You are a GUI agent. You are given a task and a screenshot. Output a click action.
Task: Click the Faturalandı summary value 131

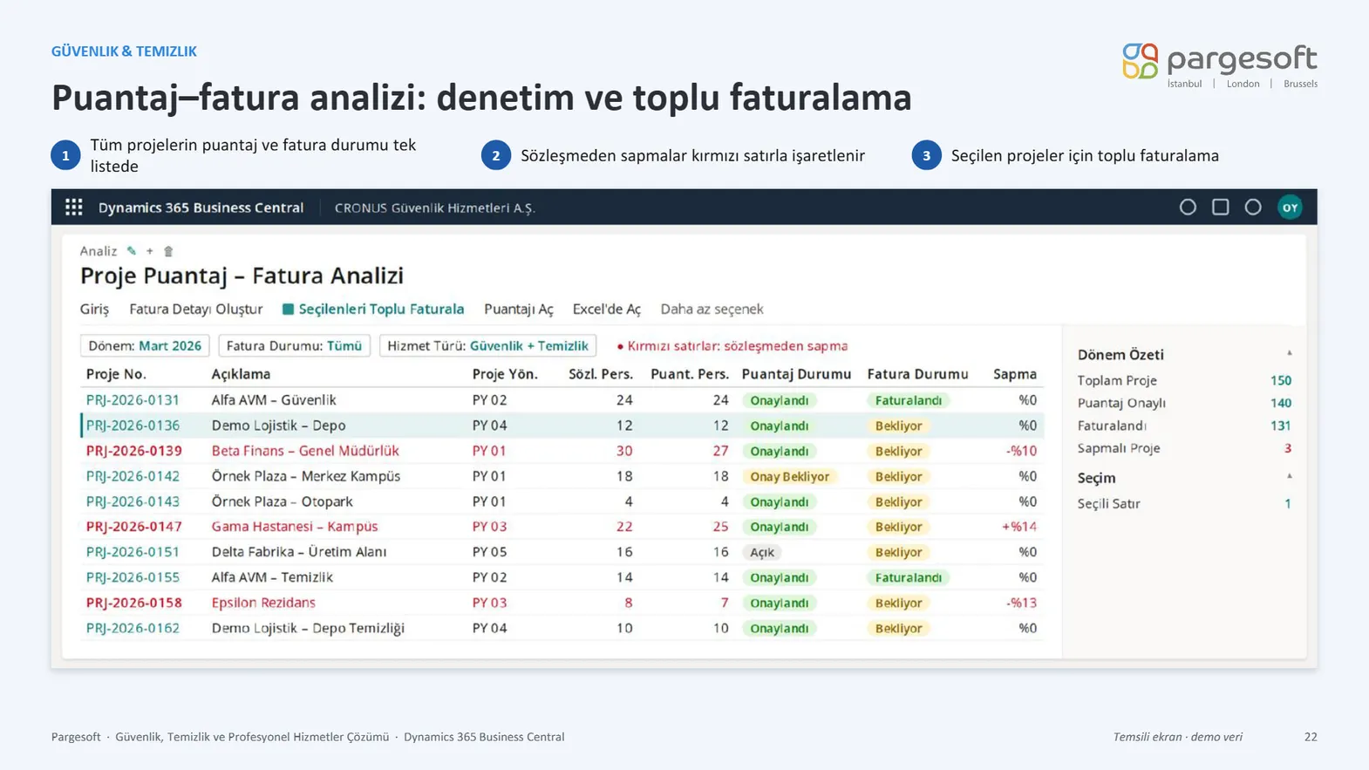click(x=1280, y=426)
